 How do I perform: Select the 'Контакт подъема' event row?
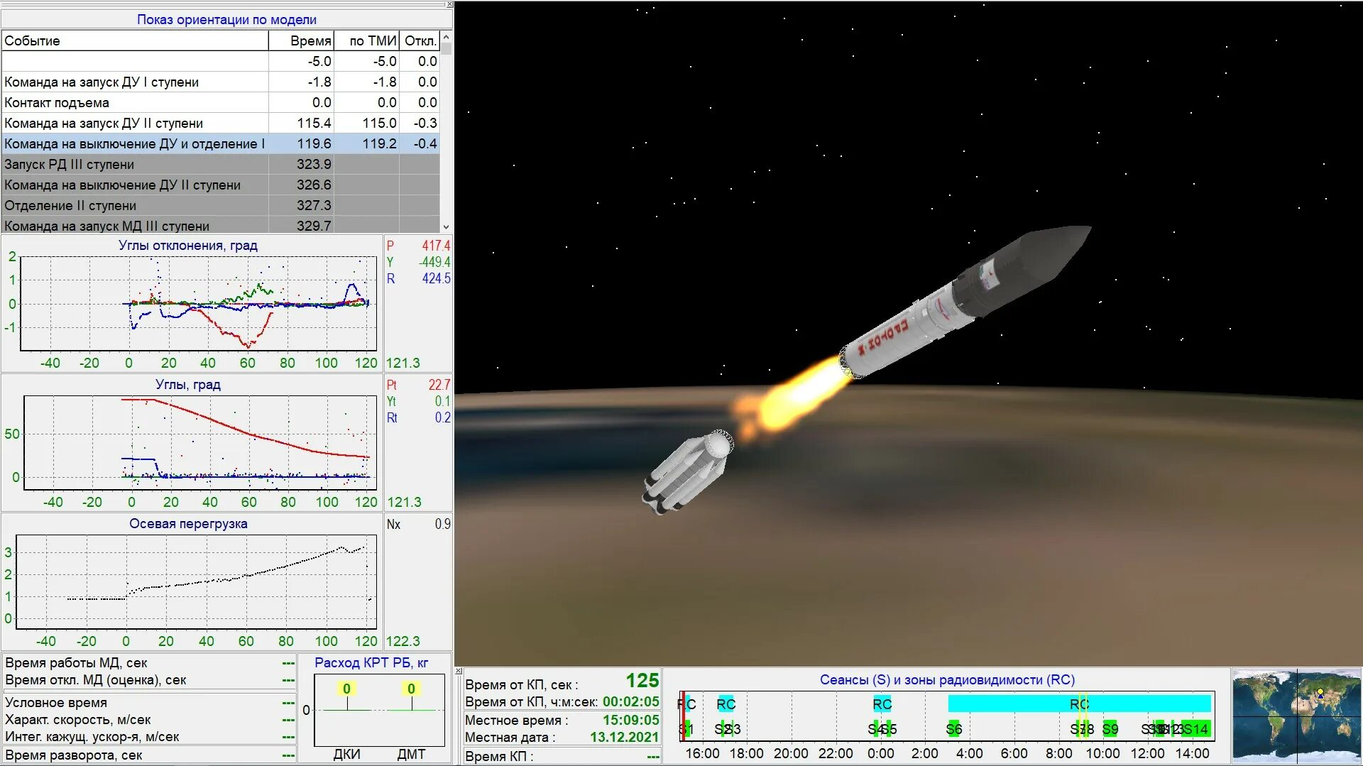(221, 102)
